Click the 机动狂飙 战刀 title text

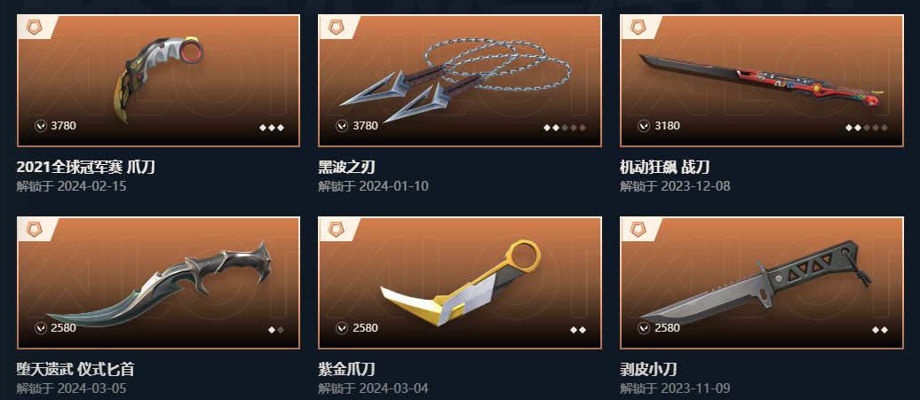tap(665, 168)
